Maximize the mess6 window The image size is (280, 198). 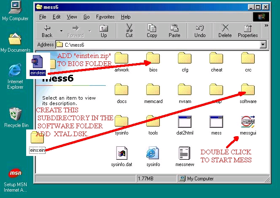[258, 7]
